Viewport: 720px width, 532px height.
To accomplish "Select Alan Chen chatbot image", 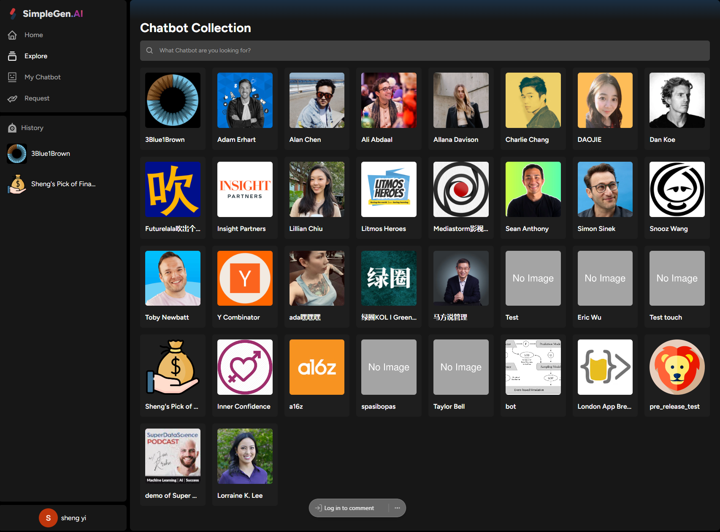I will 317,100.
